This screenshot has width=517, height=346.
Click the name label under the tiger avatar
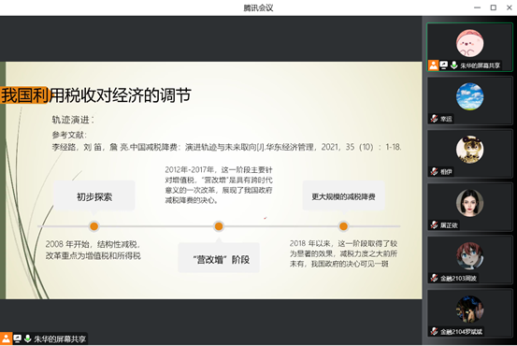click(446, 172)
